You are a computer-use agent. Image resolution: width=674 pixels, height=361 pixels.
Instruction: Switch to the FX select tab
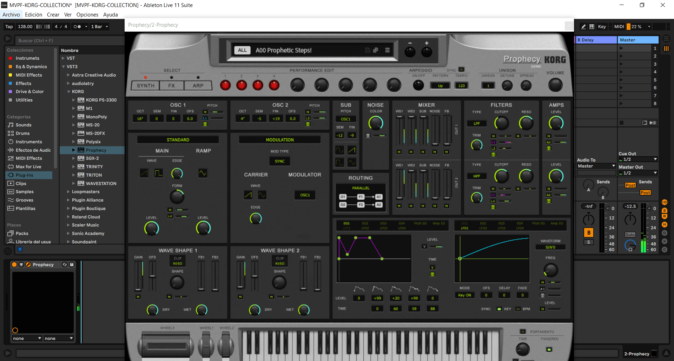point(171,86)
